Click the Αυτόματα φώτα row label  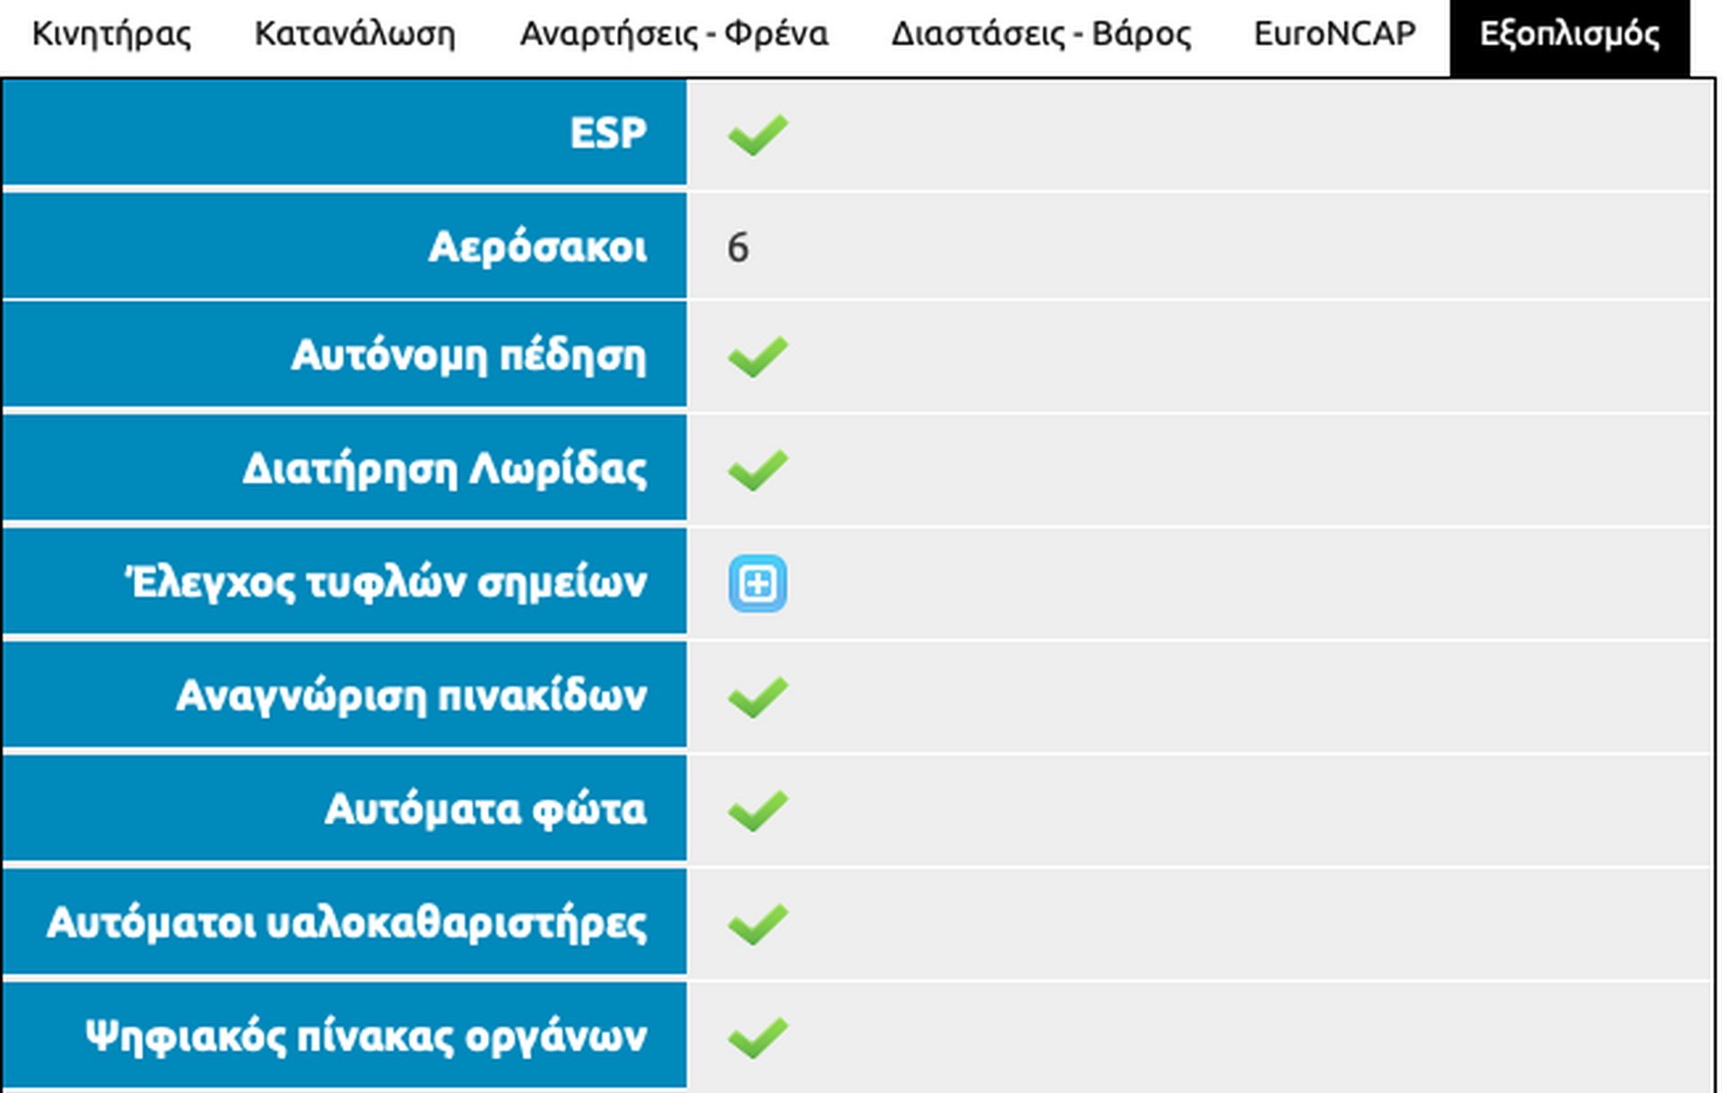tap(485, 810)
